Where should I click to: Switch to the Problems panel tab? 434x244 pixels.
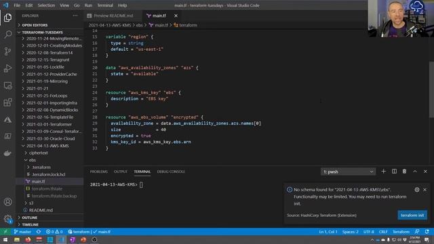98,171
